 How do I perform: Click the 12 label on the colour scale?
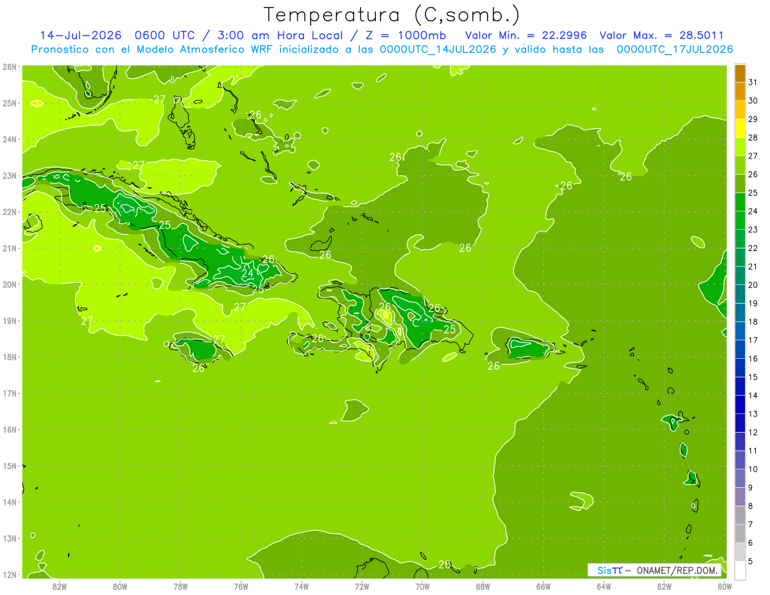tap(753, 432)
